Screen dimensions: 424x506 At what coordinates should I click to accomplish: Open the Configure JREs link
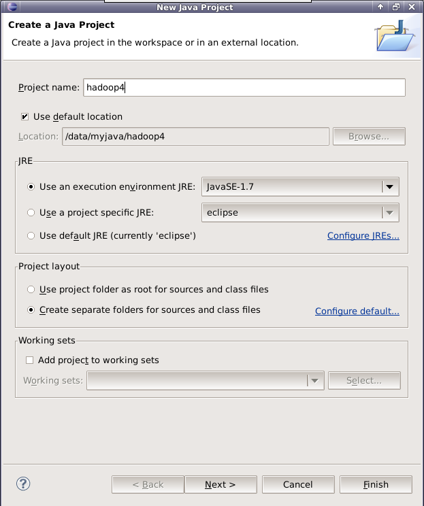coord(363,236)
